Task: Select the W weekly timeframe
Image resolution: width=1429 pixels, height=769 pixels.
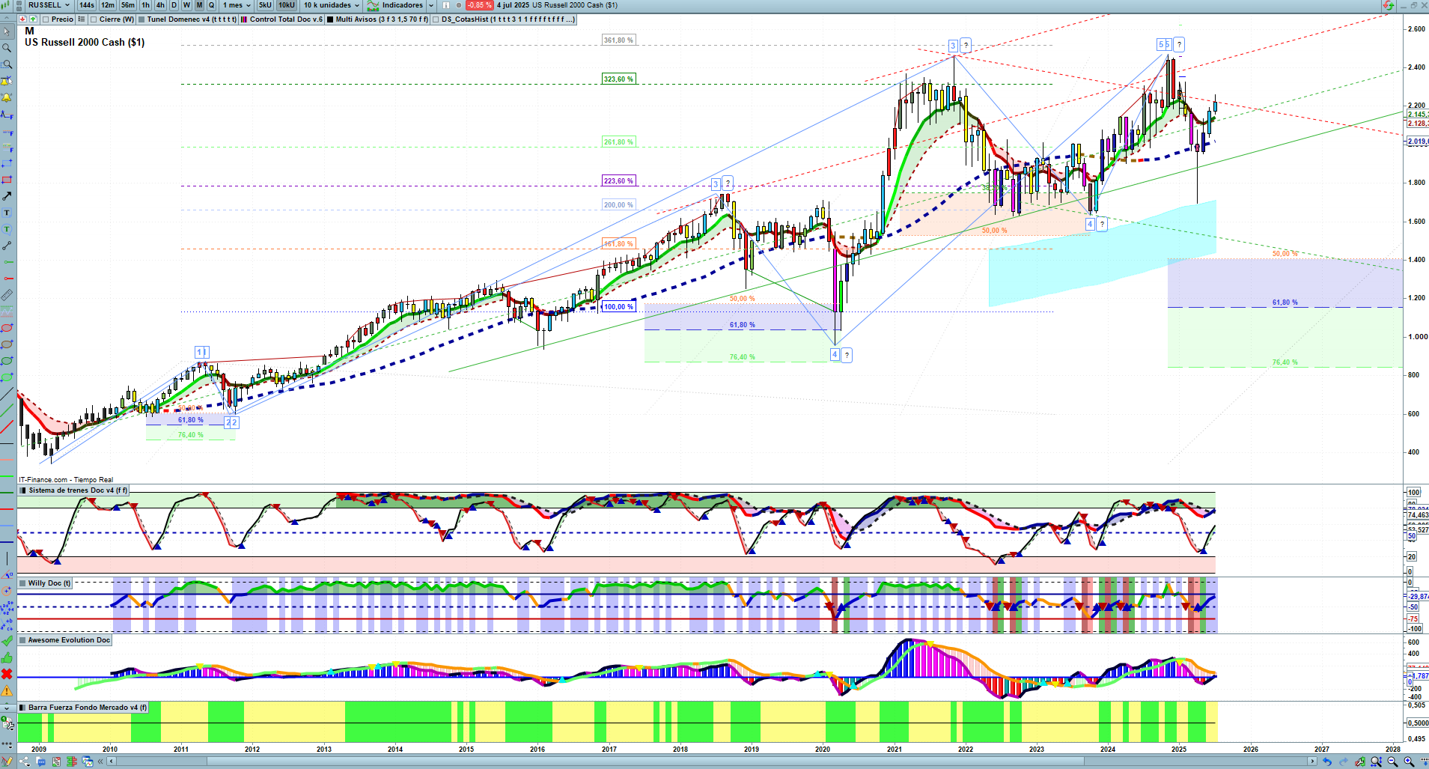Action: point(187,5)
